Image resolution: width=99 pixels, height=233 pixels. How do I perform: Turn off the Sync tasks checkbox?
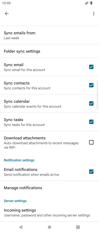pos(91,122)
